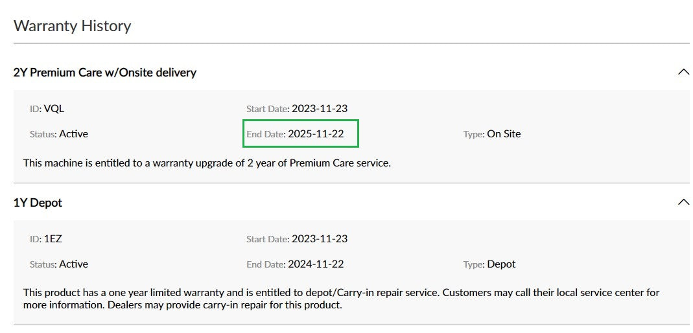Click the Premium Care warranty upgrade description
Screen dimensions: 693x333
tap(207, 163)
